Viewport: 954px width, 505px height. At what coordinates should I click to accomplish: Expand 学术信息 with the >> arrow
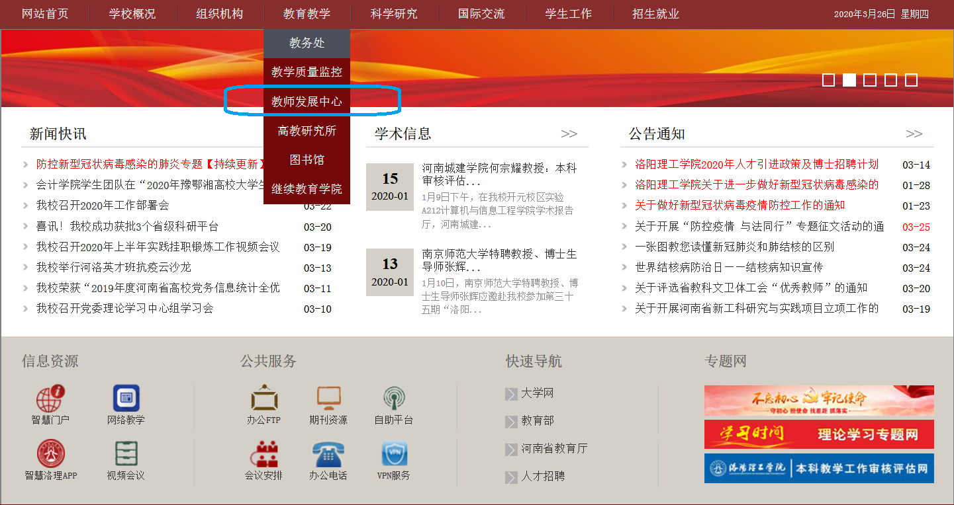pyautogui.click(x=569, y=134)
